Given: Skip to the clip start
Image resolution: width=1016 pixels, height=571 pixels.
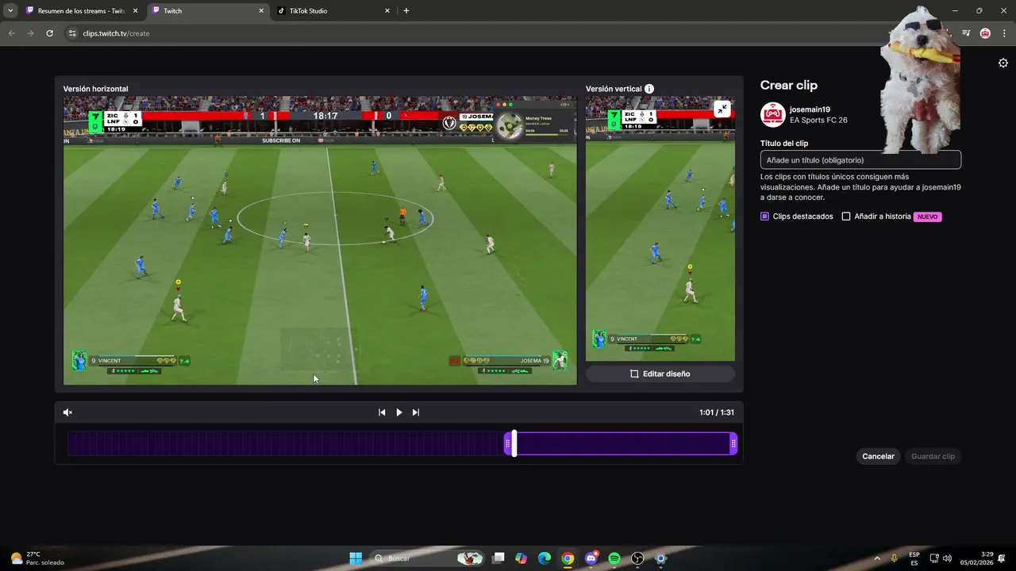Looking at the screenshot, I should click(382, 412).
